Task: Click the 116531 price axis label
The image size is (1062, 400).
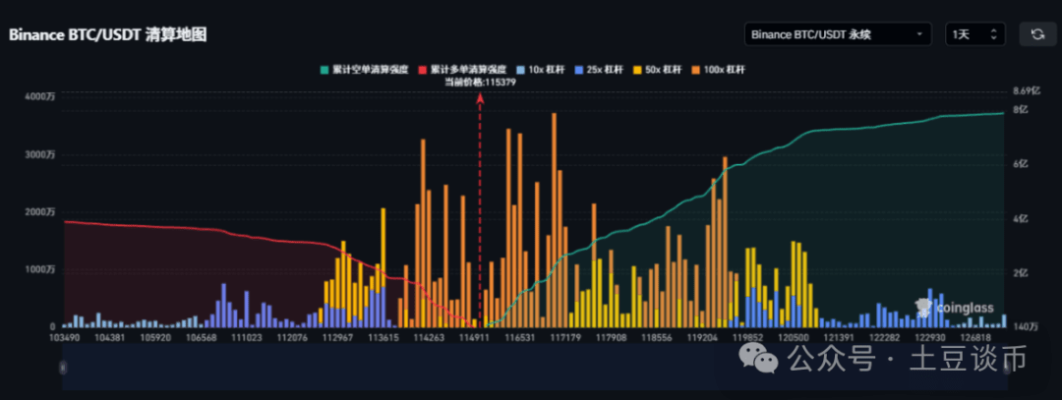Action: click(x=519, y=337)
